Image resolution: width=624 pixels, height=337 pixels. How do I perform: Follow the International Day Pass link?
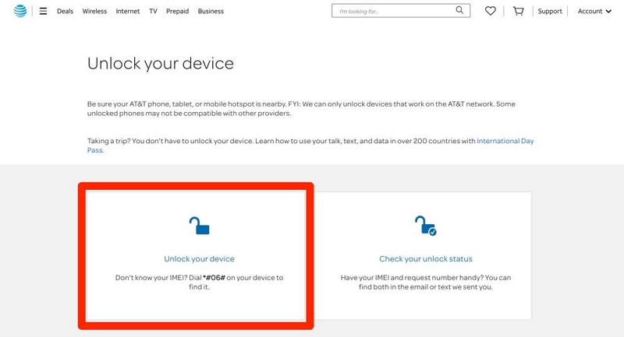tap(505, 141)
